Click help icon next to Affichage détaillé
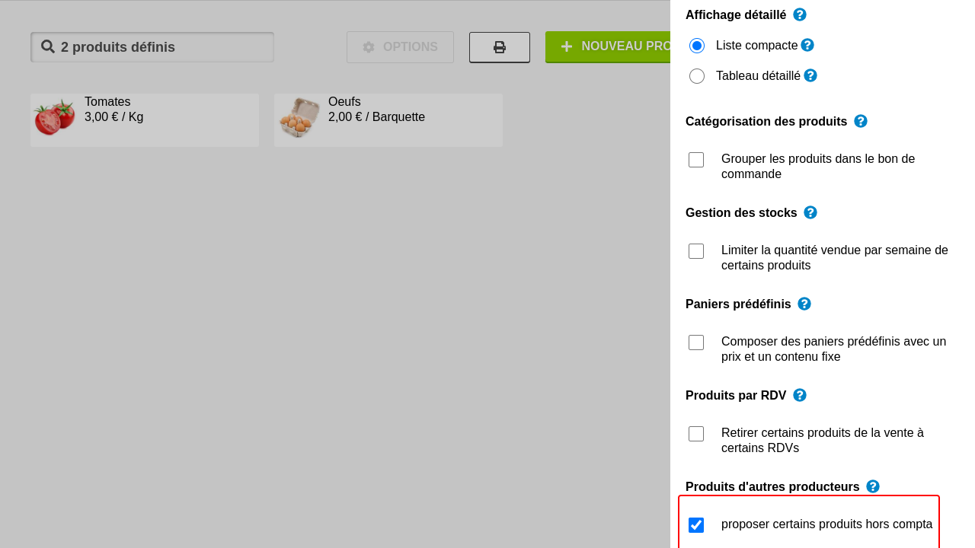Image resolution: width=975 pixels, height=548 pixels. coord(799,14)
